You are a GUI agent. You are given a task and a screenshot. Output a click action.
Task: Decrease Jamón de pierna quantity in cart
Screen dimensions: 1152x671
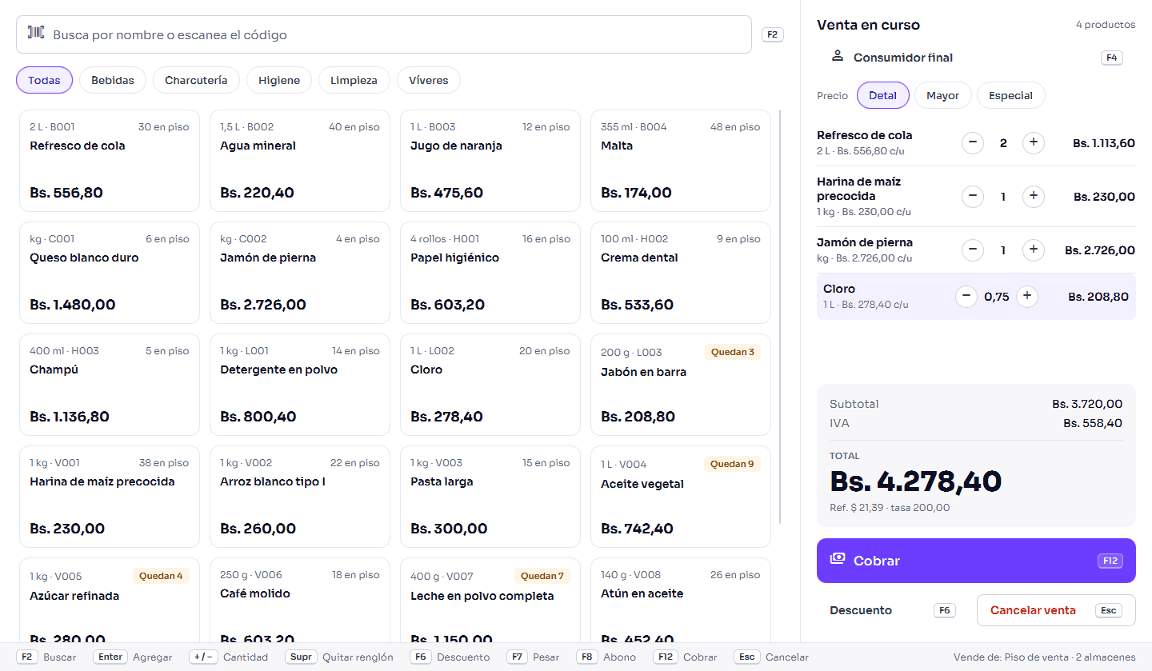pos(973,250)
